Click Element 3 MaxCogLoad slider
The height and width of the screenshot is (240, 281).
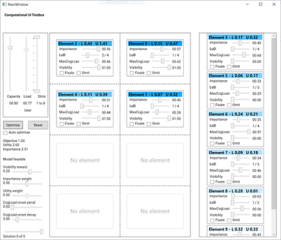(x=240, y=55)
